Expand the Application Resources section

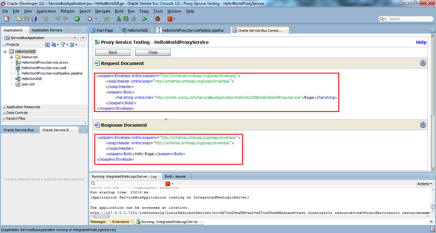coord(4,107)
